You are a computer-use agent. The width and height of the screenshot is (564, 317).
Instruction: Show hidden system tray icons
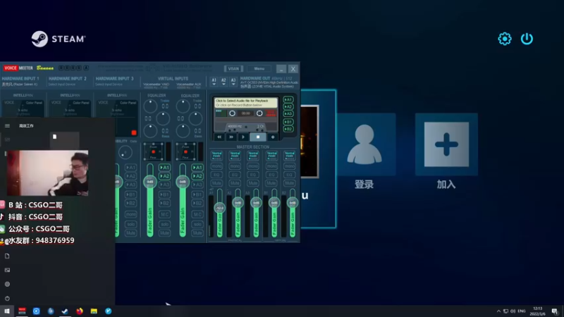click(498, 311)
